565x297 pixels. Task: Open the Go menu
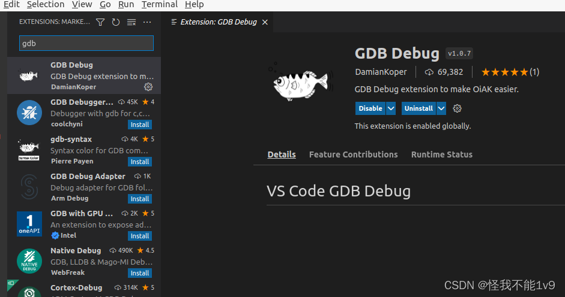(105, 4)
